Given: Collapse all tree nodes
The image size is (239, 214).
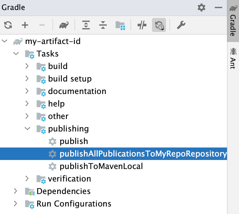Looking at the screenshot, I should tap(103, 25).
